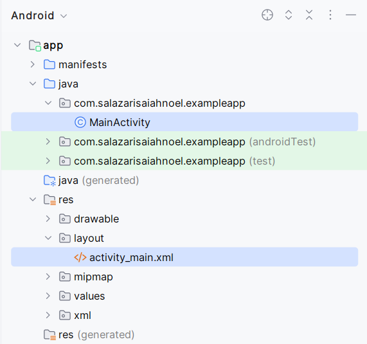Hide the project tool window

coord(351,15)
